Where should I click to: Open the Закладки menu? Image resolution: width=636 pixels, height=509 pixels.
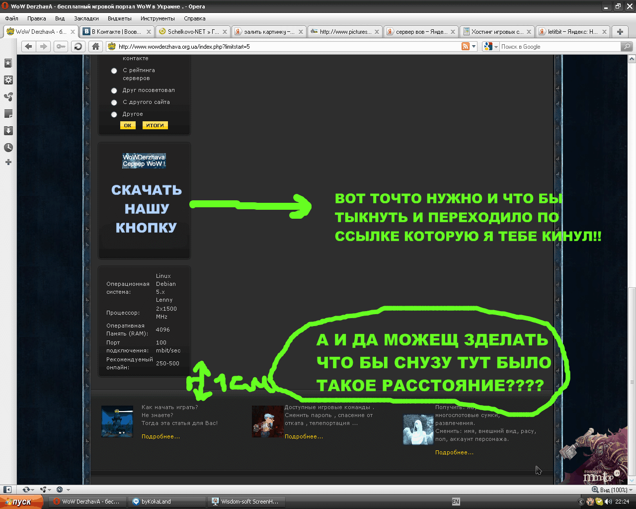[x=86, y=18]
